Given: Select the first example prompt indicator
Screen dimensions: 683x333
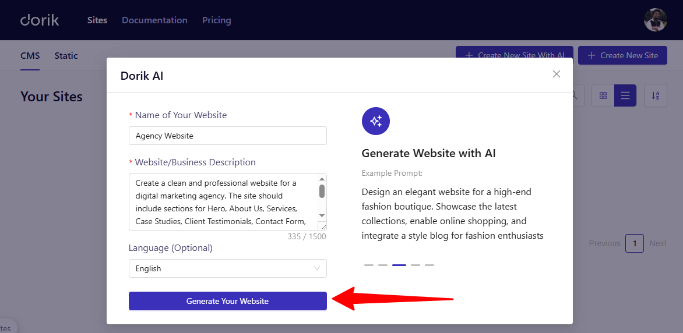Looking at the screenshot, I should click(x=369, y=265).
